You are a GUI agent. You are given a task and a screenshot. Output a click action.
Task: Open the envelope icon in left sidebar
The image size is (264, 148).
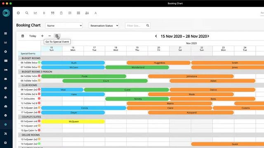coord(5,79)
